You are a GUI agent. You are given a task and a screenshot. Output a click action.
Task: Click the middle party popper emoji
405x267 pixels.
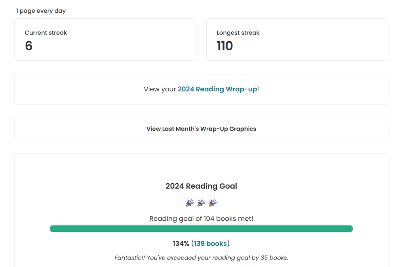click(x=201, y=202)
